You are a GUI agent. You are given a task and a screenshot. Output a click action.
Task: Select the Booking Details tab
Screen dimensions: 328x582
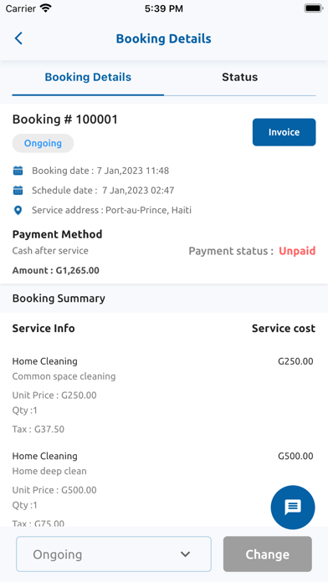click(x=88, y=77)
